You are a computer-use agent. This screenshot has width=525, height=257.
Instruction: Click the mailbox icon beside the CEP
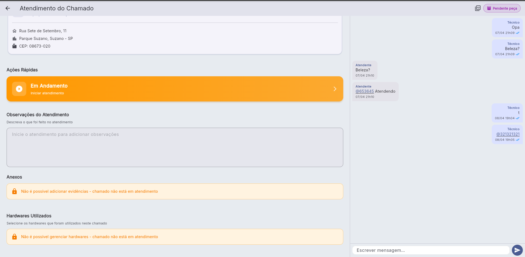[14, 46]
